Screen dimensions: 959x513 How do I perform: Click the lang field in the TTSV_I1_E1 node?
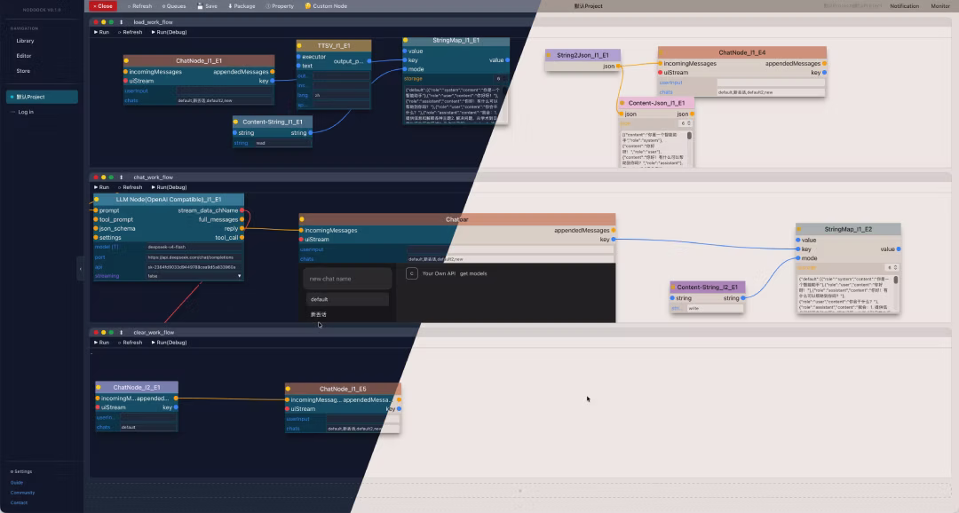pos(341,95)
